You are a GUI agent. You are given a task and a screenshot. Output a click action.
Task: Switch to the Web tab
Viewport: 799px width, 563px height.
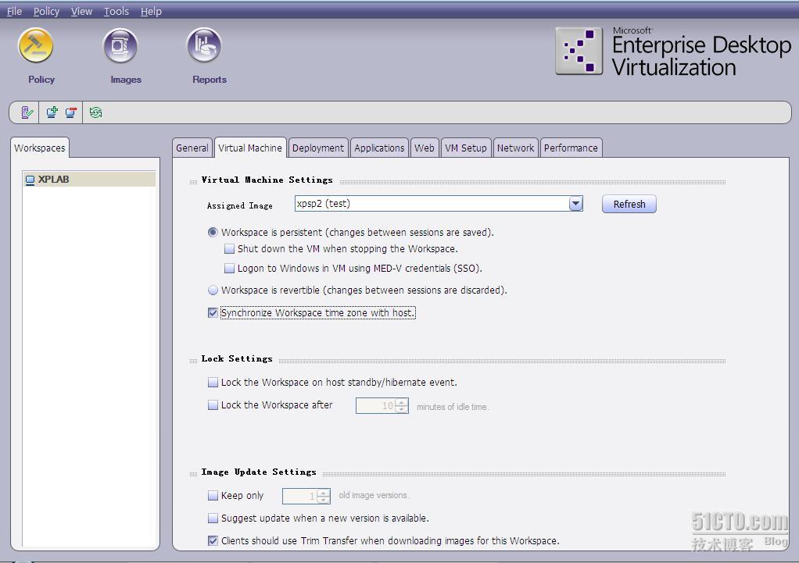click(x=425, y=148)
